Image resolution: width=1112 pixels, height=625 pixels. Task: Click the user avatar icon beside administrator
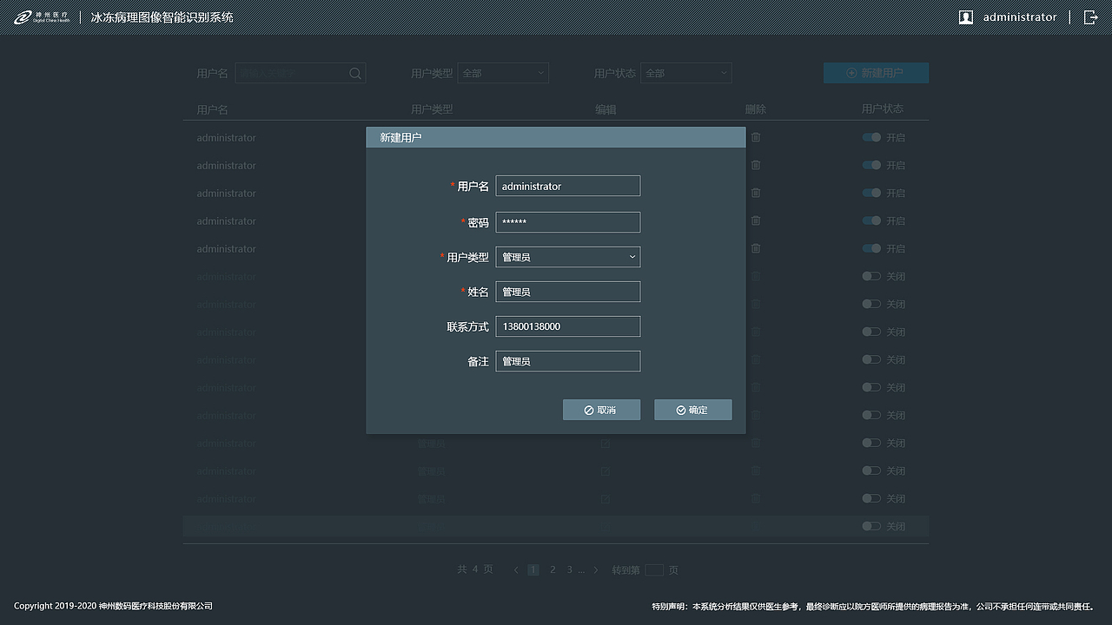(x=965, y=17)
